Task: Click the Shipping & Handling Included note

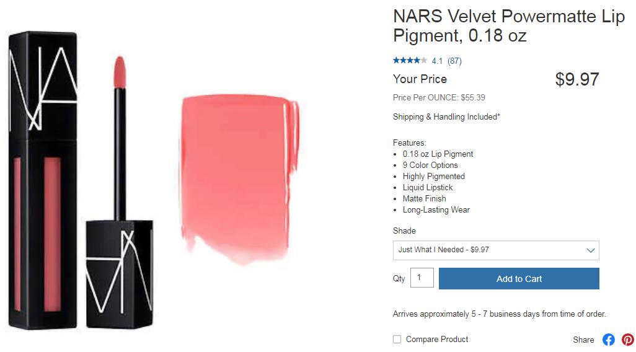Action: click(x=446, y=117)
